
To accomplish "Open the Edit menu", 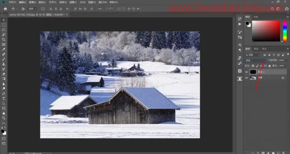I will (22, 2).
